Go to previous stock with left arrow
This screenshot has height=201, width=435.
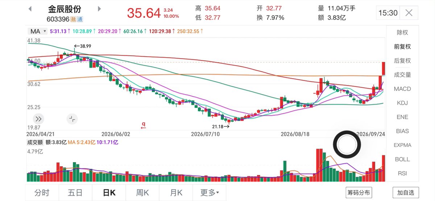[30, 9]
